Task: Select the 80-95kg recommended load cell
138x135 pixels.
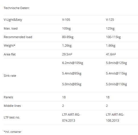Action: (68, 37)
